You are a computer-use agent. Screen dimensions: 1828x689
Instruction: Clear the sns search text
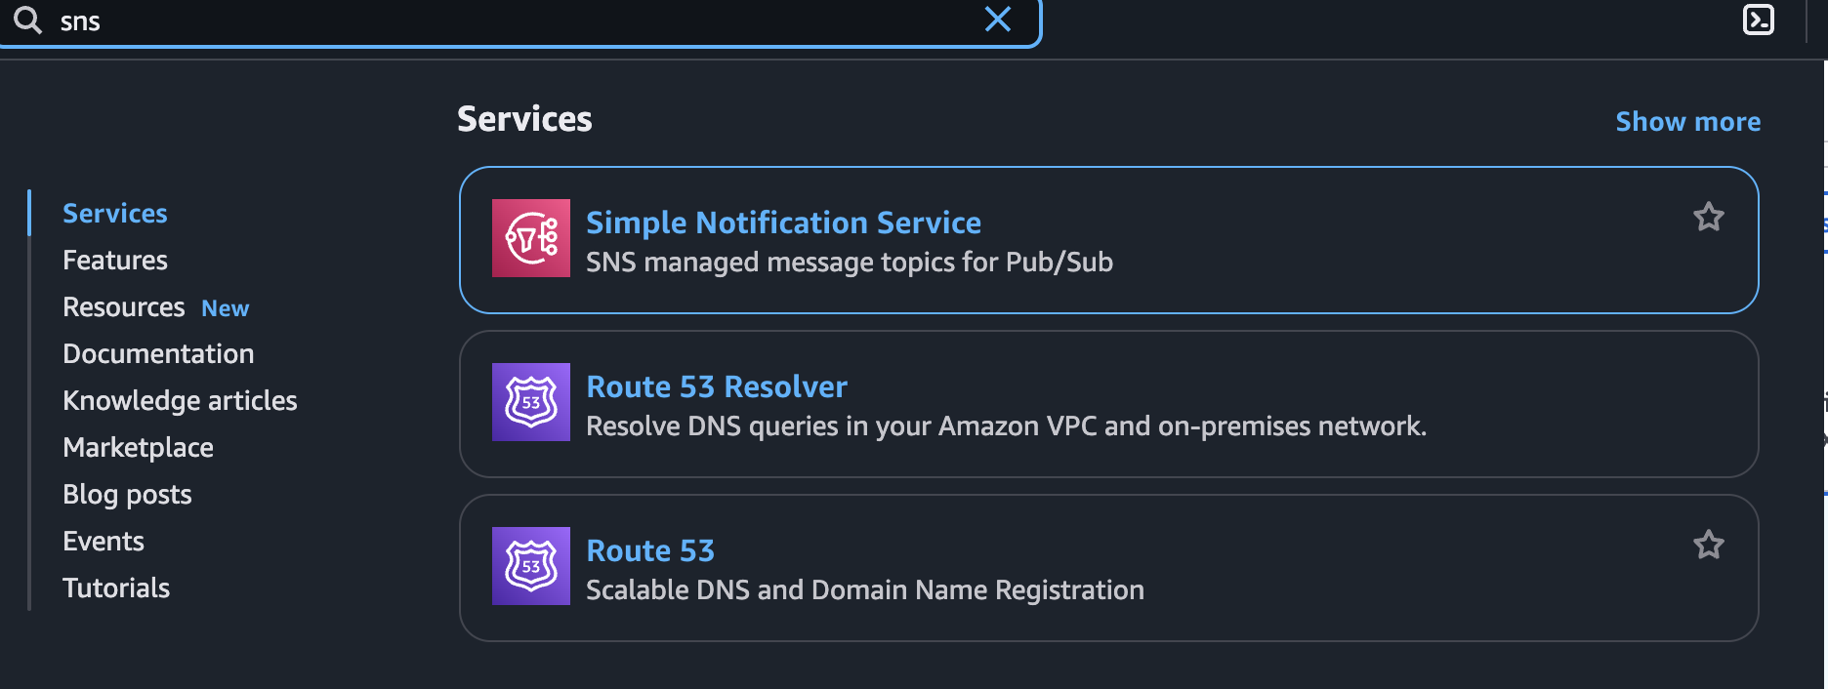pyautogui.click(x=998, y=19)
